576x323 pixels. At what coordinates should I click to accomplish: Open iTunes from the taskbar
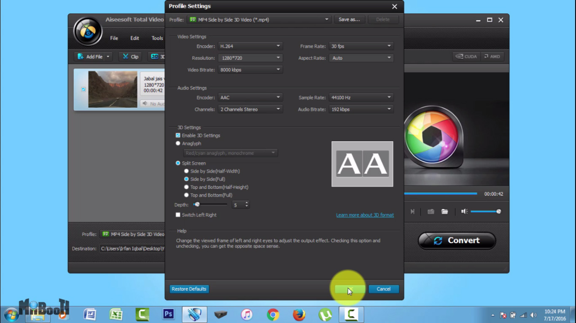(247, 315)
